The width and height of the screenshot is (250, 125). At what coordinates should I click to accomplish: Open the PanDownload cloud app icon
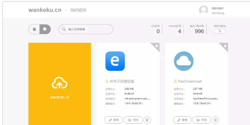[x=183, y=61]
